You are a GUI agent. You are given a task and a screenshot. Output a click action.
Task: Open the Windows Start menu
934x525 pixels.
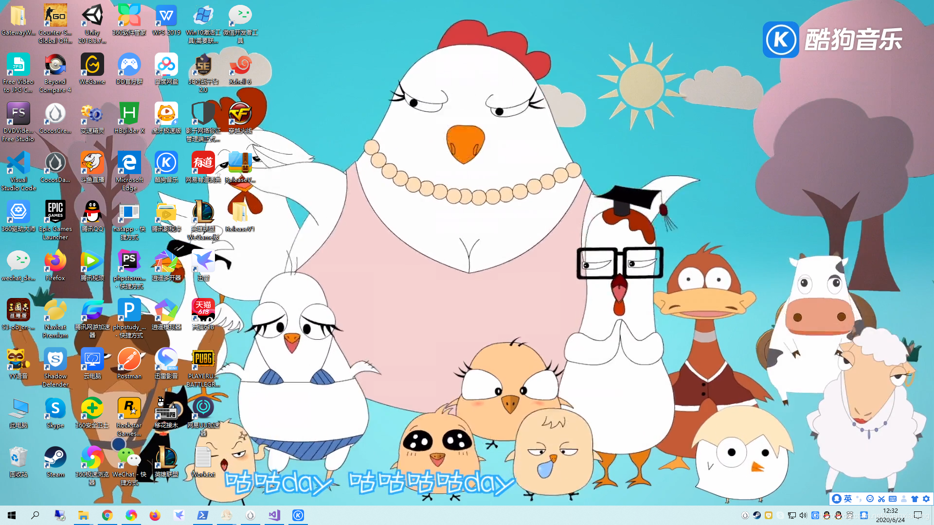12,515
